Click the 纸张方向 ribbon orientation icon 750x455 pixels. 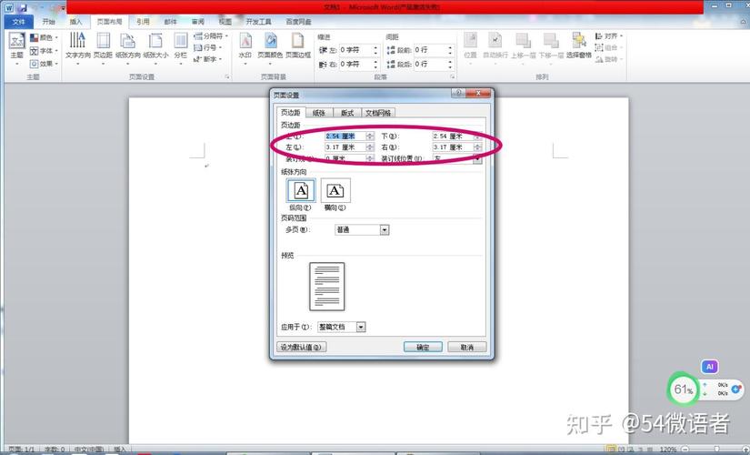point(127,41)
